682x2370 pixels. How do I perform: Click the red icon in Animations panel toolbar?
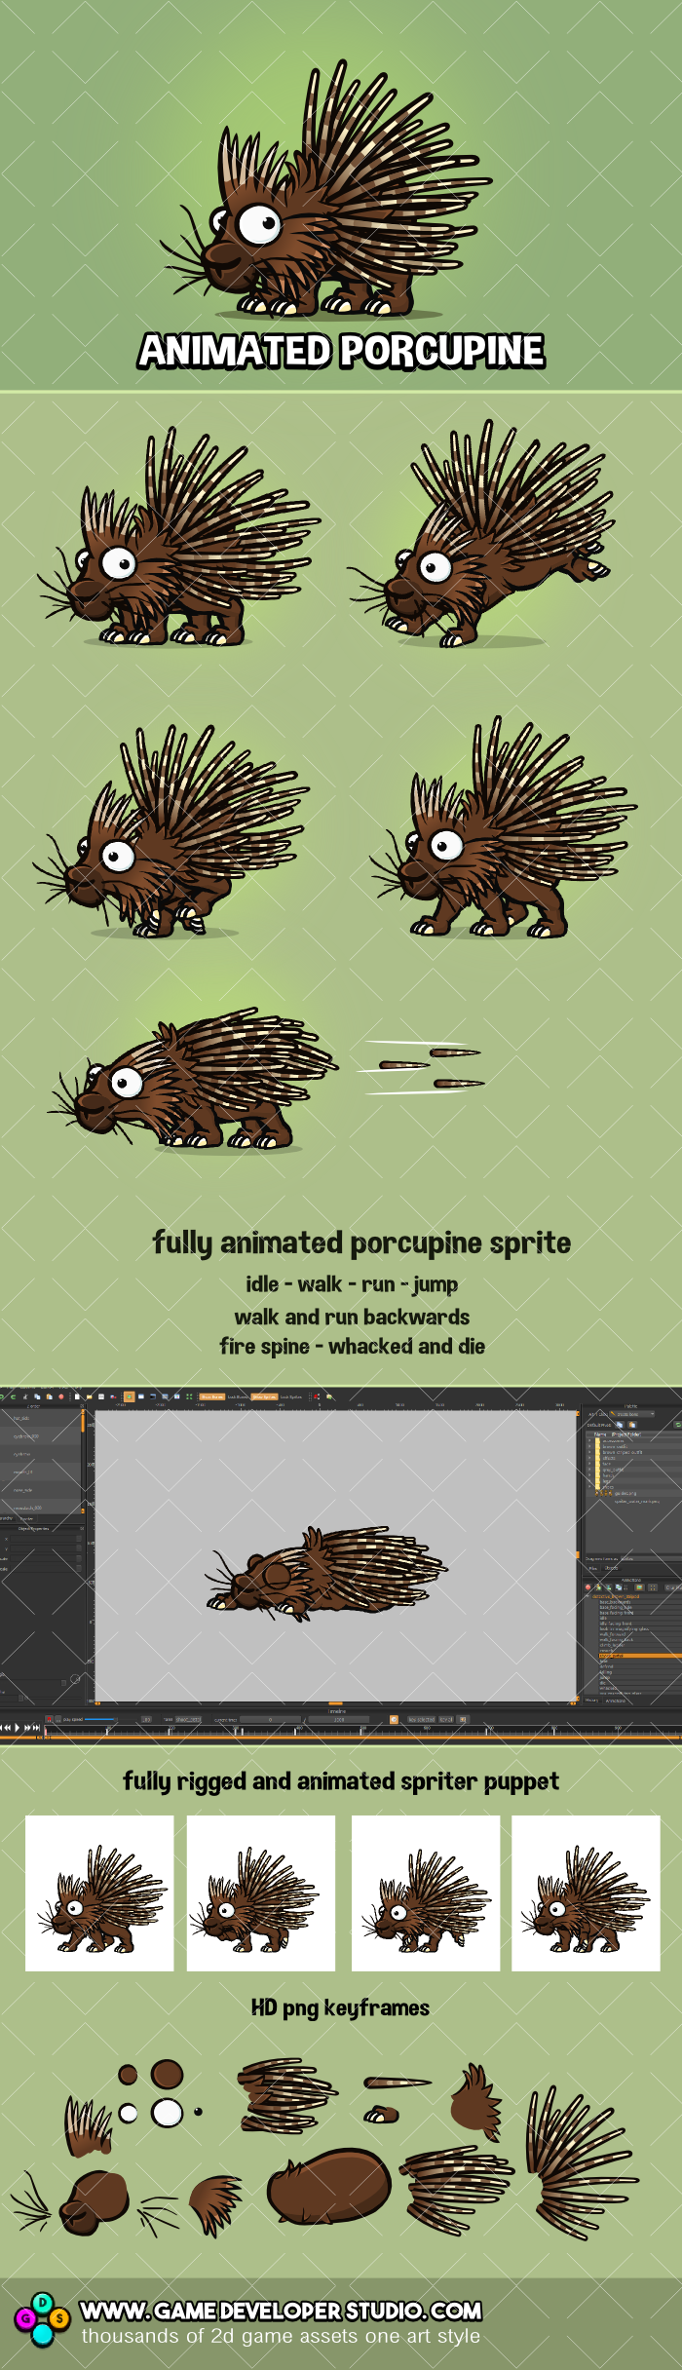pos(587,1587)
